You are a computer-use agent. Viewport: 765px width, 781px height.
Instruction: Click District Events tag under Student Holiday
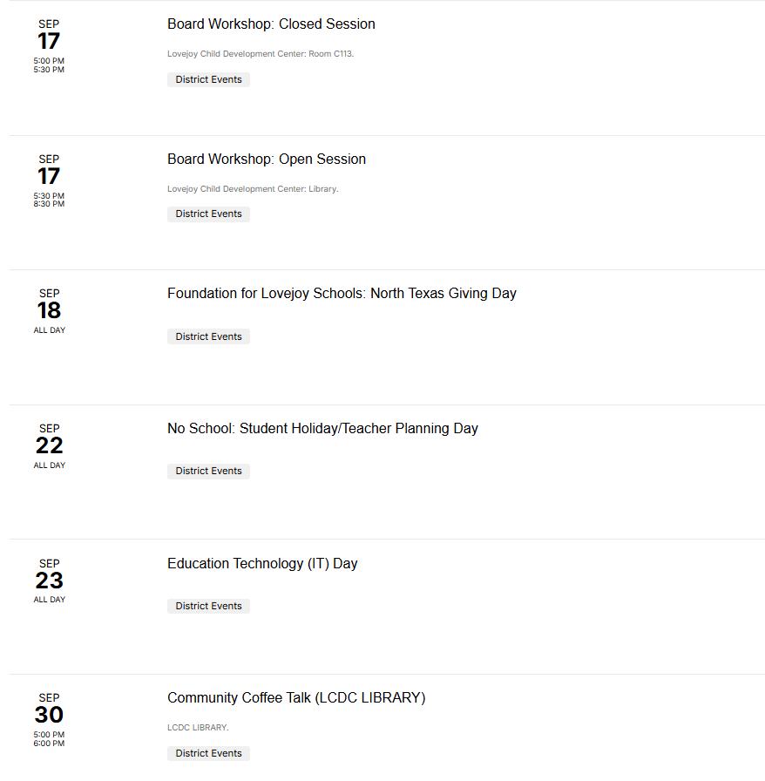209,472
